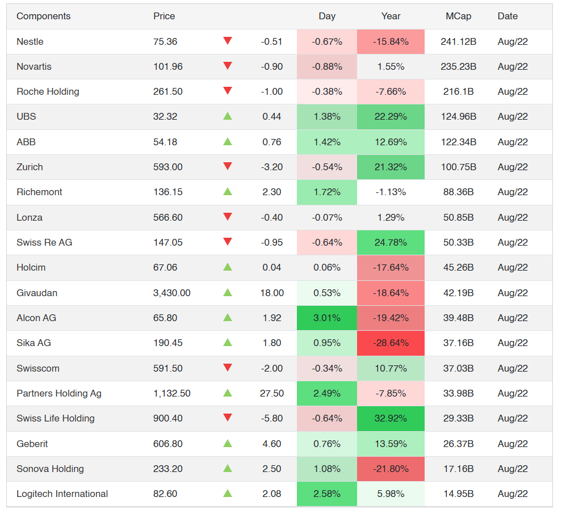
Task: Click the -21.80% year change for Sonova
Action: (x=391, y=469)
